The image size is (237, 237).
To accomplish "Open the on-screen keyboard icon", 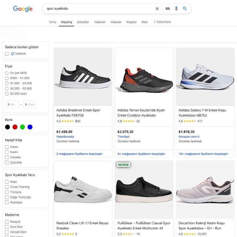I will 168,9.
